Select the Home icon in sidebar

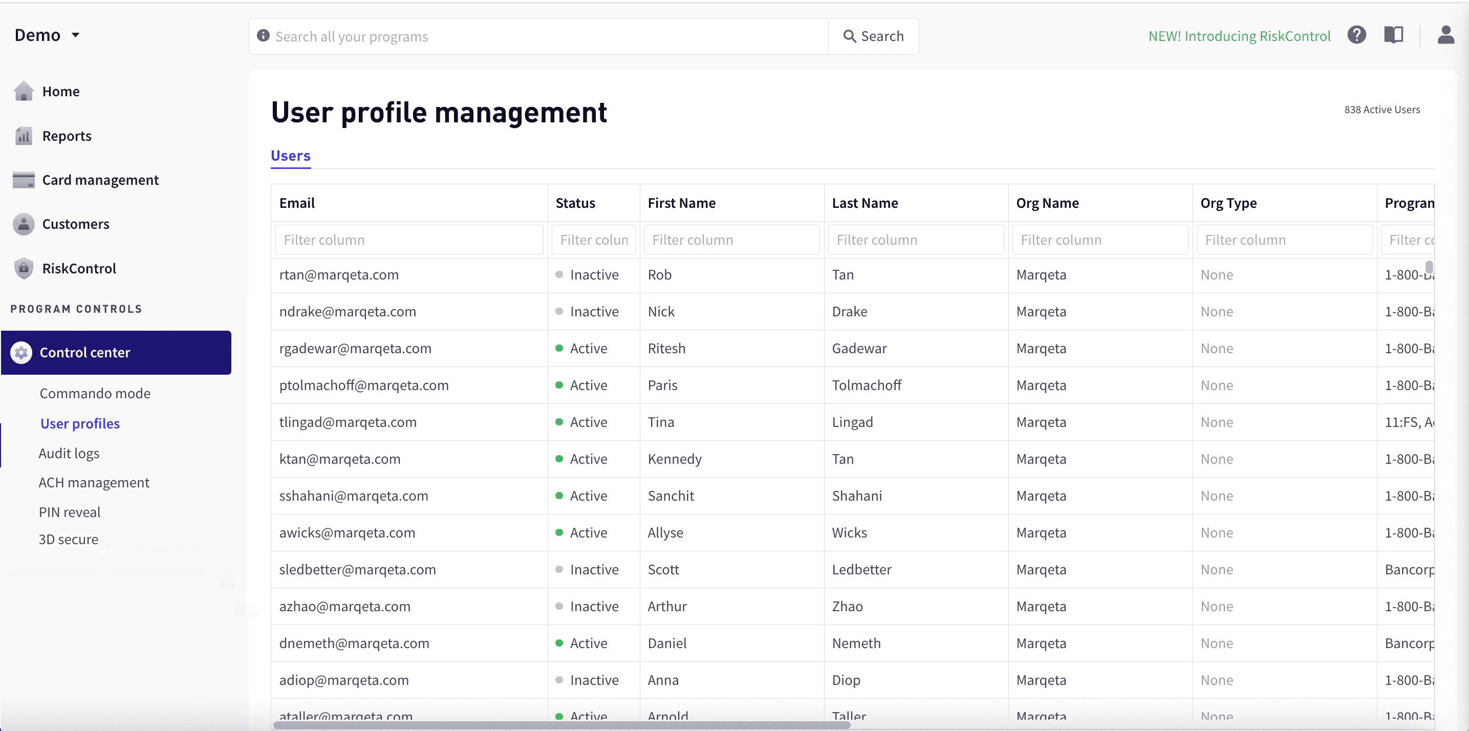click(24, 91)
